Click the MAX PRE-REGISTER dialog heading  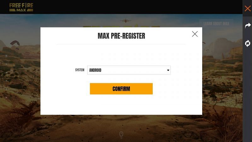(x=121, y=36)
